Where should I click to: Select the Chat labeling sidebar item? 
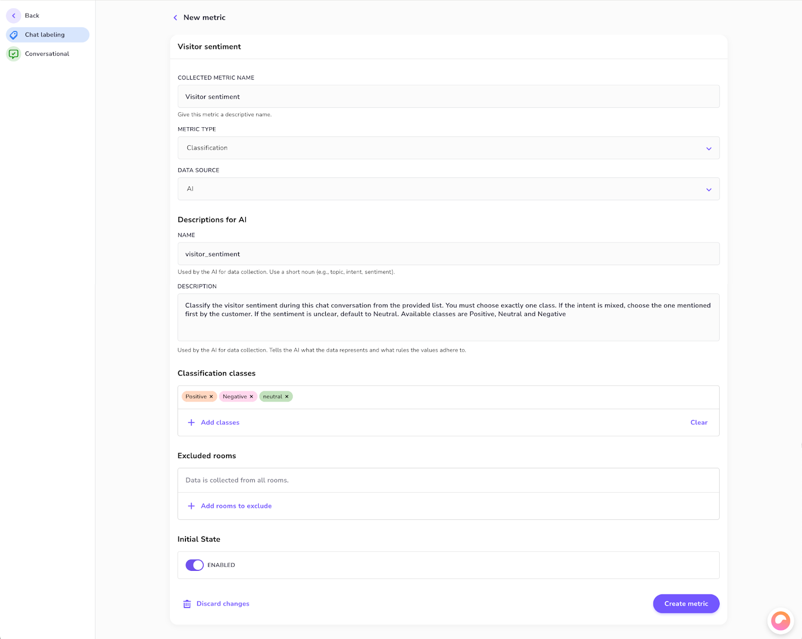48,35
